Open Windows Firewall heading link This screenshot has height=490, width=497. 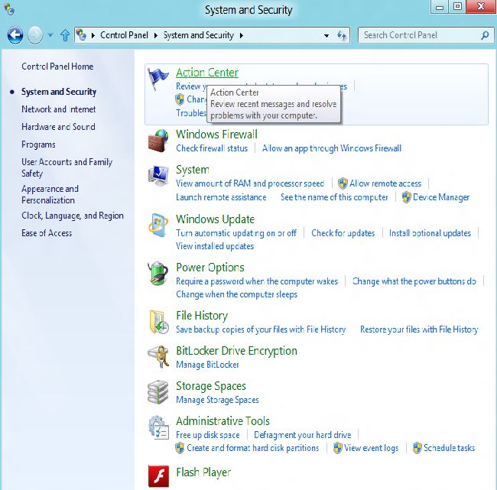pos(216,135)
